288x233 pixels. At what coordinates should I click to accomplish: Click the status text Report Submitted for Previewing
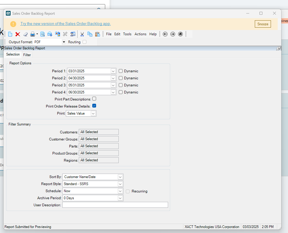(x=28, y=227)
